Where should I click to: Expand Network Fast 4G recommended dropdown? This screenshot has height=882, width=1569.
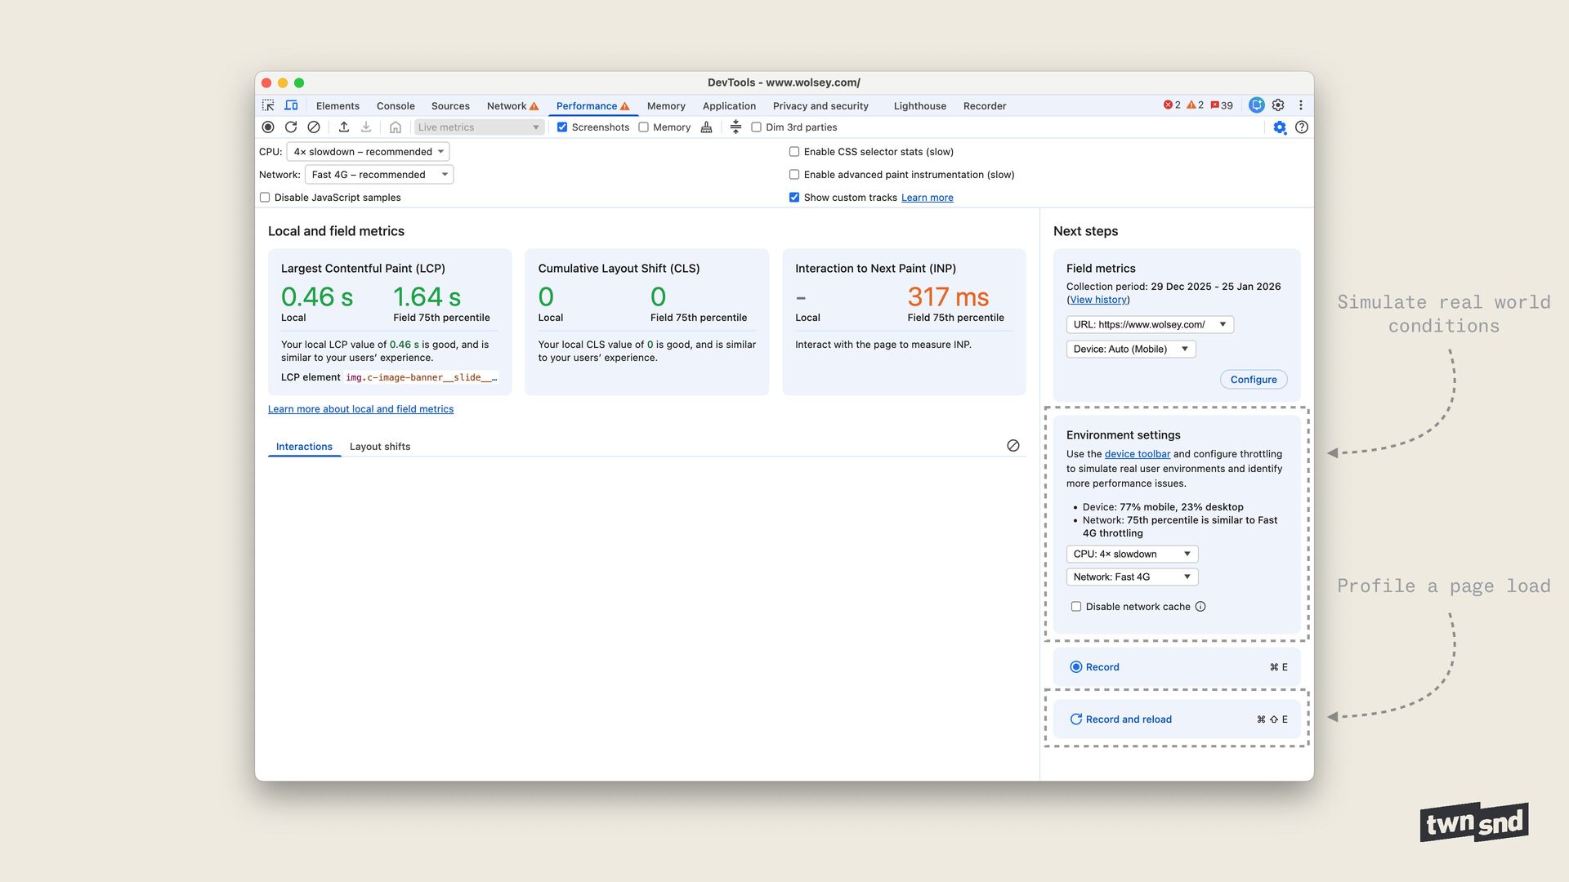tap(379, 175)
